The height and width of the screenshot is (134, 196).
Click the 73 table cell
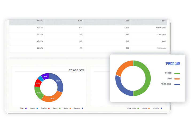point(81,48)
